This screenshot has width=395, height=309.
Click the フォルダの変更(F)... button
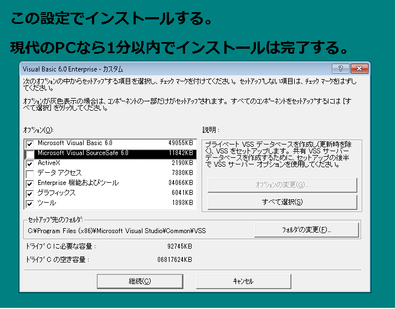[x=306, y=230]
